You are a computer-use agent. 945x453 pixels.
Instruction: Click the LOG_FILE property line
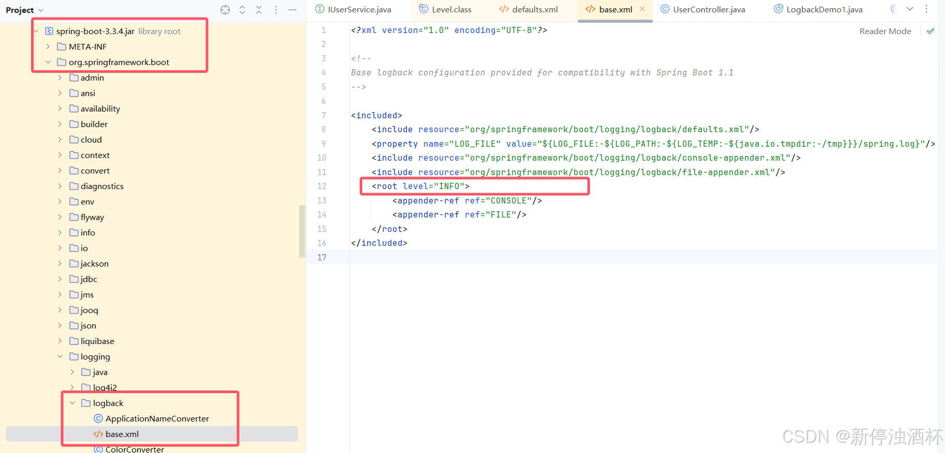point(653,144)
